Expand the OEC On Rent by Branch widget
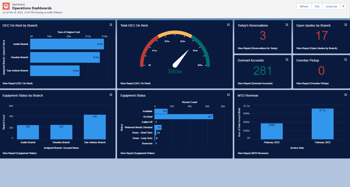Image resolution: width=350 pixels, height=187 pixels. pos(111,25)
